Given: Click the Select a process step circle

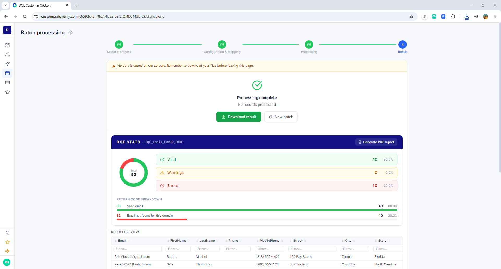Looking at the screenshot, I should pyautogui.click(x=119, y=45).
